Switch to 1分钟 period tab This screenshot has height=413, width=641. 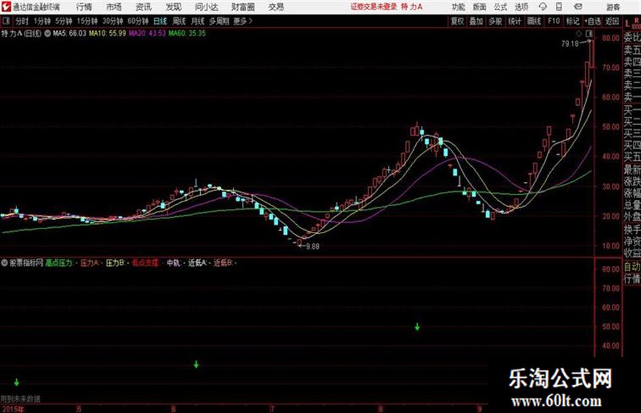[x=41, y=21]
